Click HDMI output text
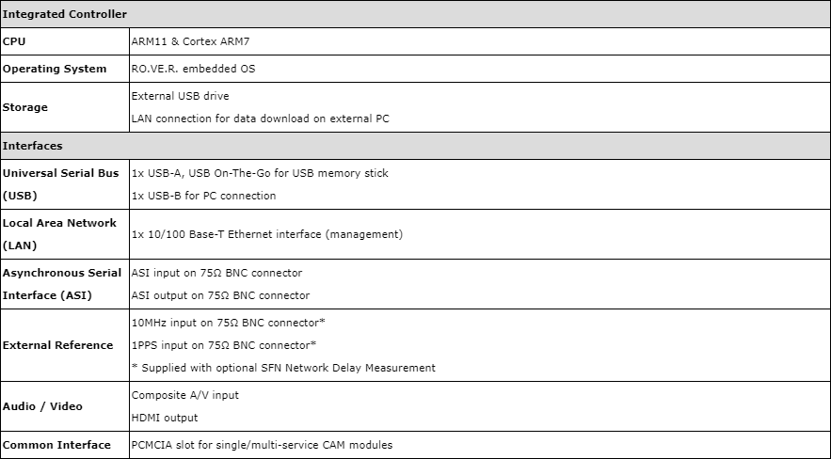This screenshot has width=831, height=459. (165, 418)
